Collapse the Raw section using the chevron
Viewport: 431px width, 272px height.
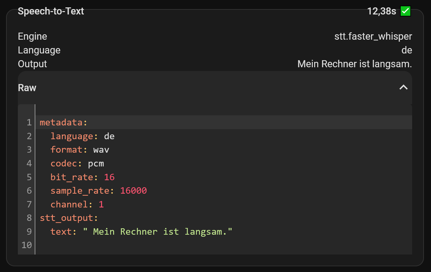point(403,87)
